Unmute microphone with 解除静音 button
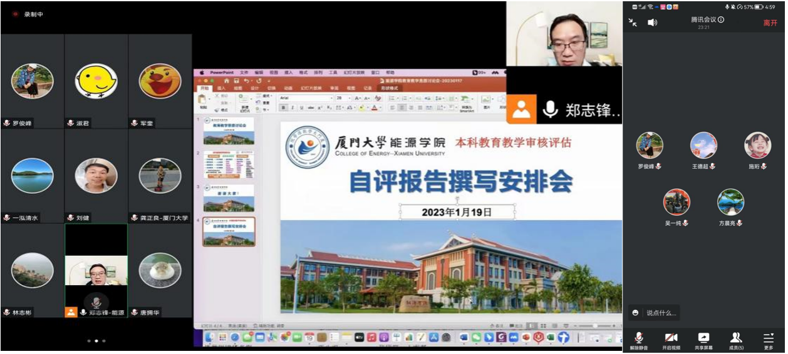Viewport: 788px width, 354px height. click(x=639, y=340)
